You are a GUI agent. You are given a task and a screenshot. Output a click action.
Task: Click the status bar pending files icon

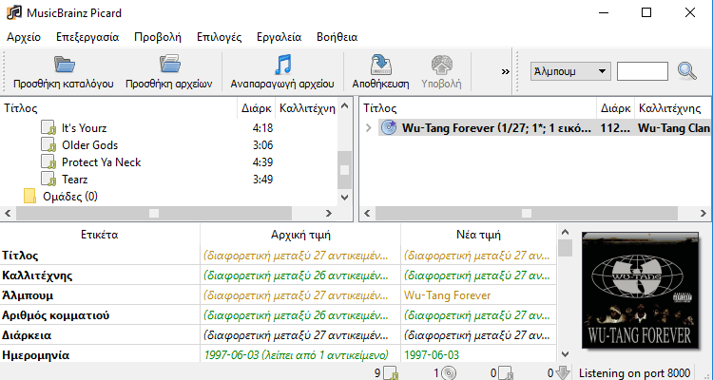coord(506,373)
